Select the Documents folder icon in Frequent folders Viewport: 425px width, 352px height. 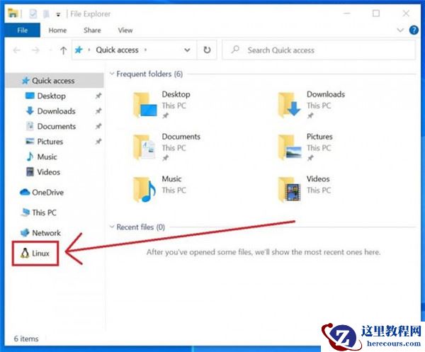click(x=145, y=147)
